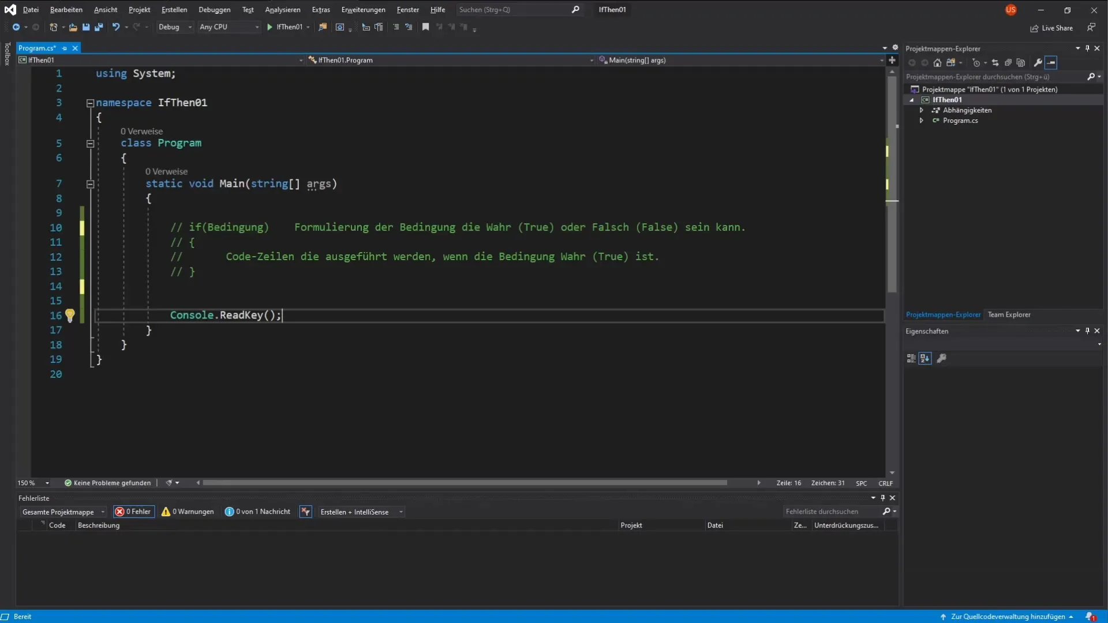Click the lightbulb quick actions on line 16
Viewport: 1108px width, 623px height.
tap(70, 316)
